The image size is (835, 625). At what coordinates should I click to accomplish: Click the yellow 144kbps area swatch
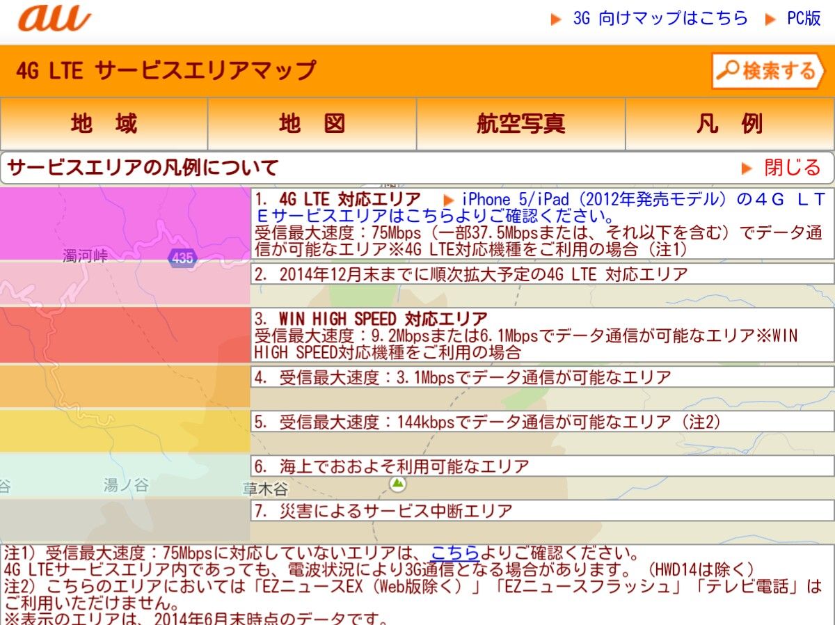tap(125, 431)
